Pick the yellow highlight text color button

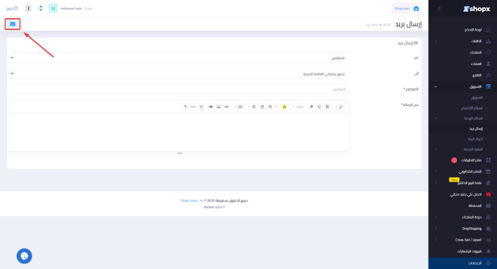[284, 107]
